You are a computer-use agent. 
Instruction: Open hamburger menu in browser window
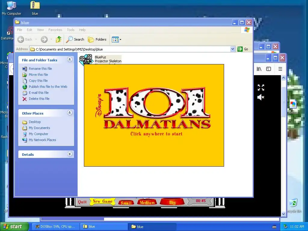[x=280, y=69]
